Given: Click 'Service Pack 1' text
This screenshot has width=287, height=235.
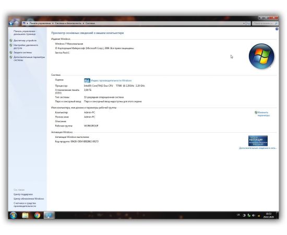Looking at the screenshot, I should [62, 53].
